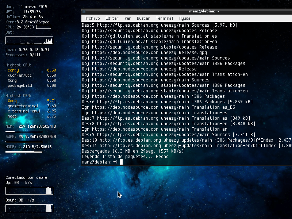Click the SWAP usage bar

click(x=24, y=142)
